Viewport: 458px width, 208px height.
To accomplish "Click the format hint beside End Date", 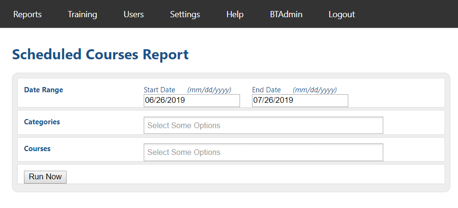I will pyautogui.click(x=315, y=90).
